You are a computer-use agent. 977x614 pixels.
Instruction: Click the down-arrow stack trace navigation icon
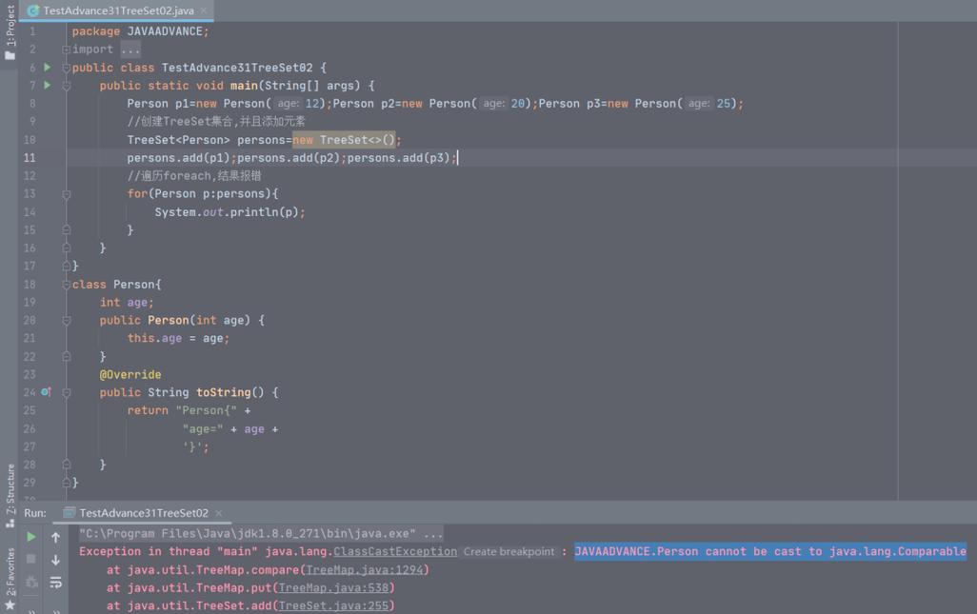click(55, 560)
